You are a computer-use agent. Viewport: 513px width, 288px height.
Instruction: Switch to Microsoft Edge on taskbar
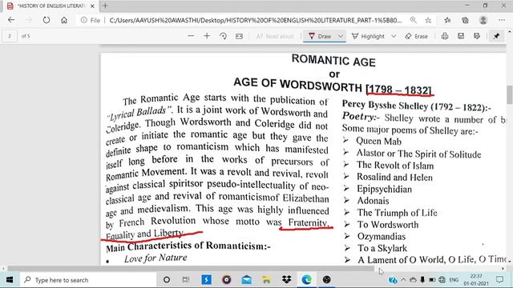(306, 280)
